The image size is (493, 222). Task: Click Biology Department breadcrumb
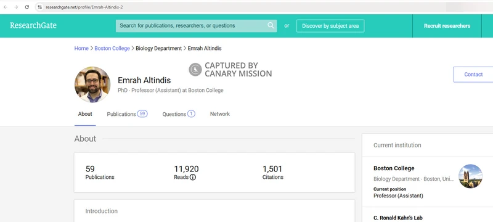(159, 49)
